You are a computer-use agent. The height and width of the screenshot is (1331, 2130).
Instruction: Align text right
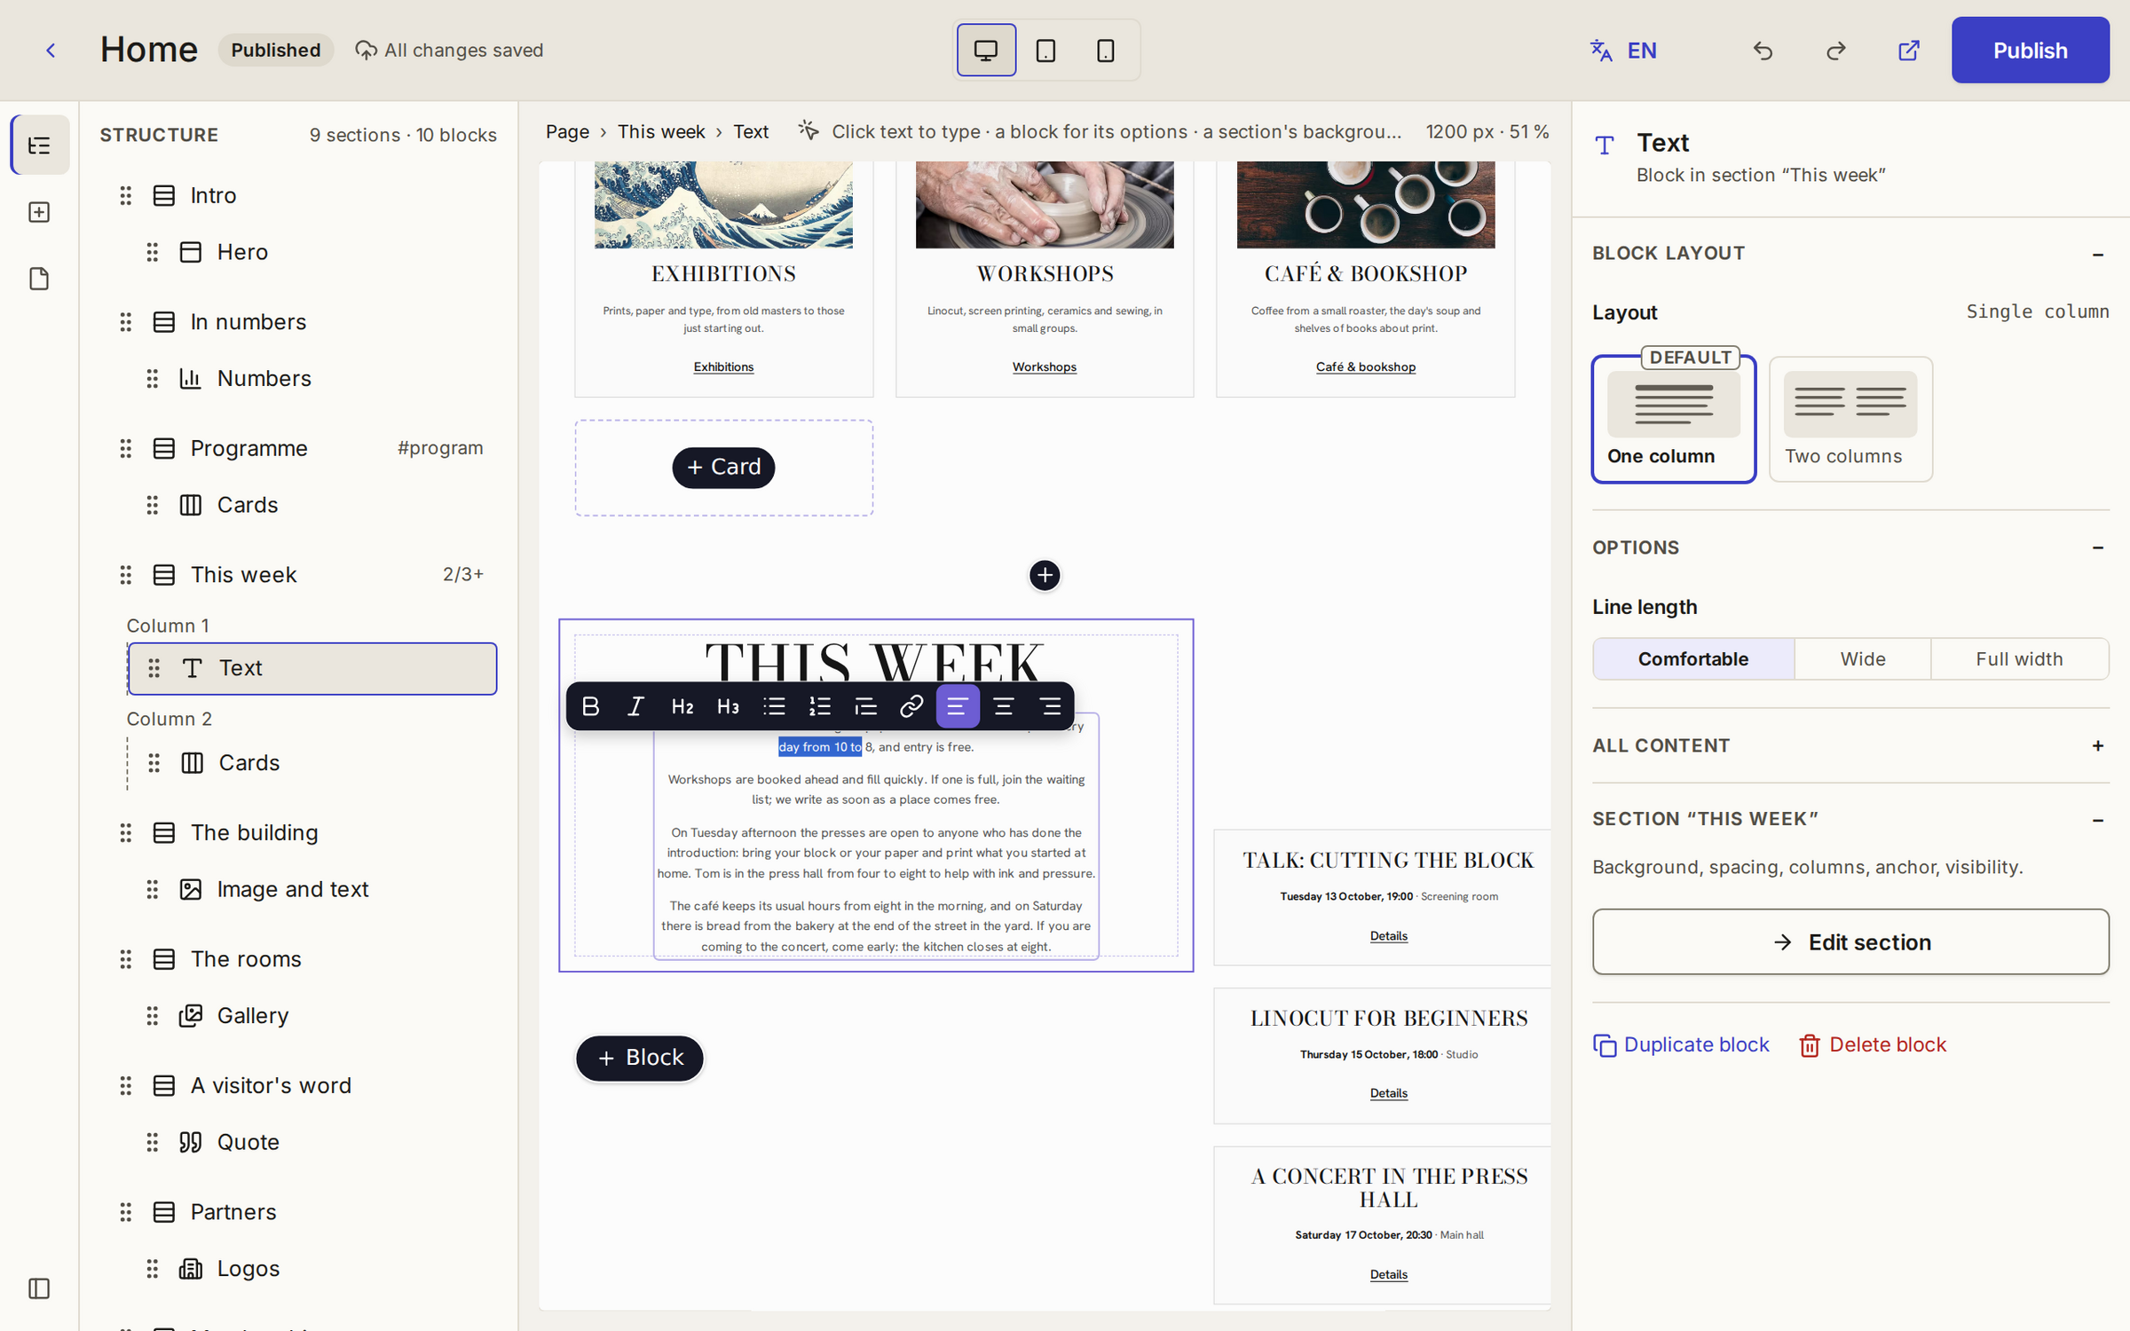(x=1050, y=706)
